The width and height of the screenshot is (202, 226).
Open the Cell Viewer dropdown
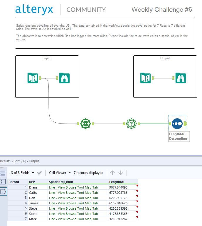point(60,173)
